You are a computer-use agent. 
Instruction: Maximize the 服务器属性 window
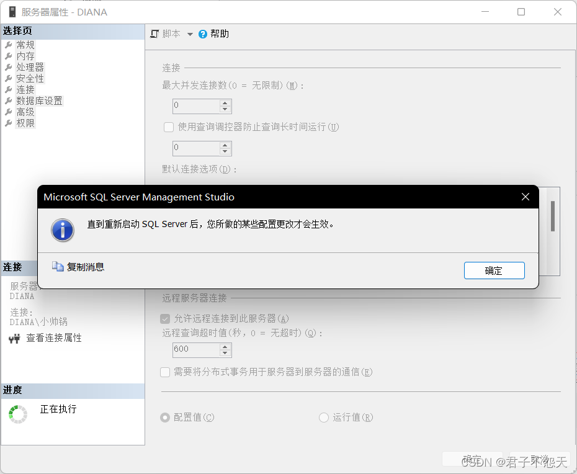(x=521, y=12)
